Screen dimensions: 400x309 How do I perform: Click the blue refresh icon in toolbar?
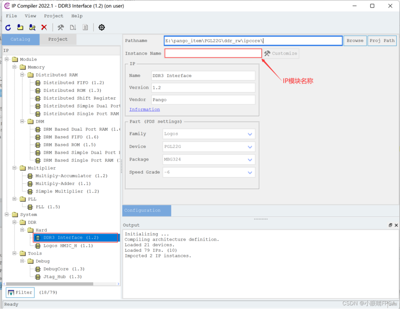[8, 27]
